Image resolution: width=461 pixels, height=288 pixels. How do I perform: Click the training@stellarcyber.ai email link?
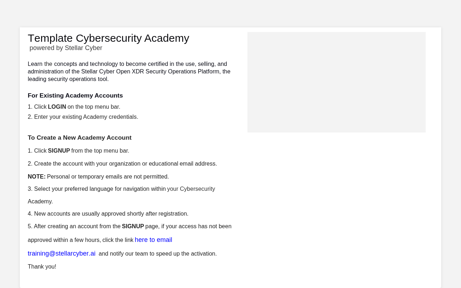point(62,253)
